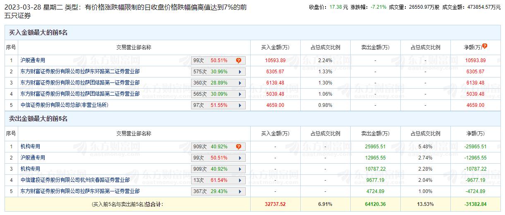The height and width of the screenshot is (215, 505).
Task: Click question mark in first 机构专用 sell row
Action: pos(239,147)
